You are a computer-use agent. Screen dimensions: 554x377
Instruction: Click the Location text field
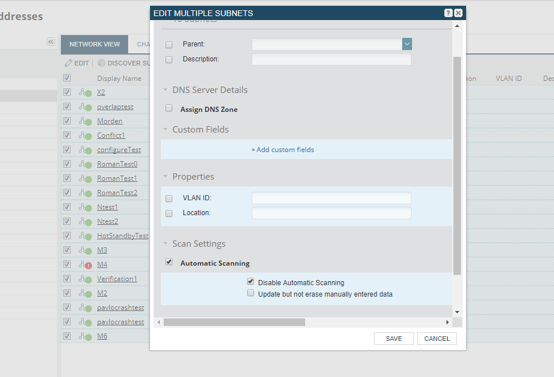click(x=332, y=213)
